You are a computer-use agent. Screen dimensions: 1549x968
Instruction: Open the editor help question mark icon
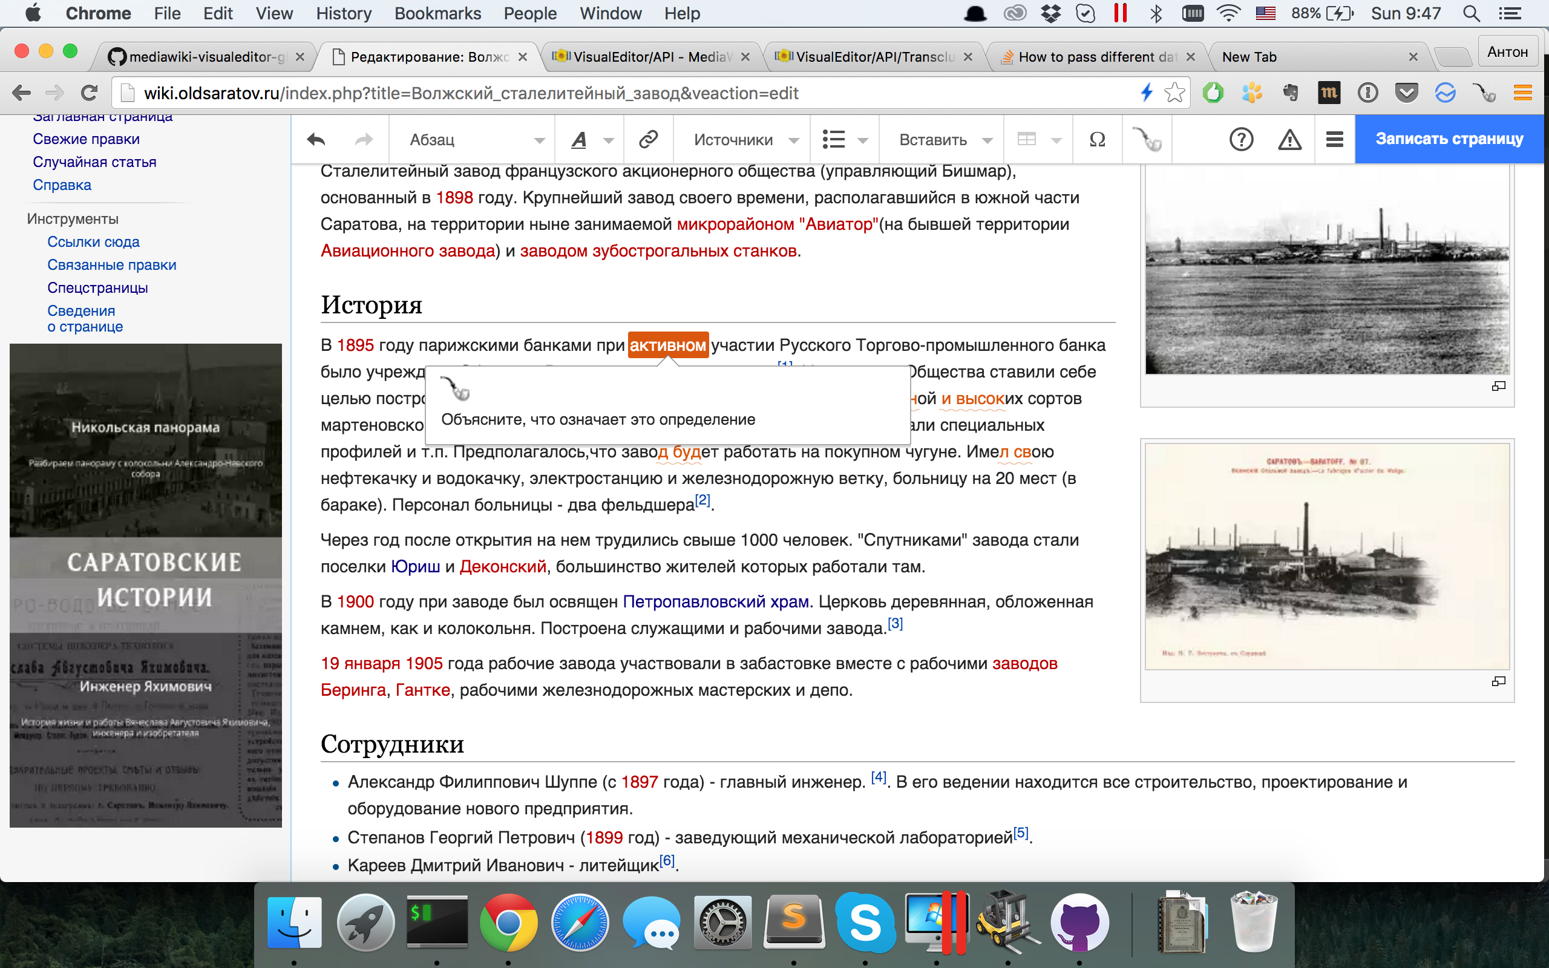click(x=1241, y=139)
